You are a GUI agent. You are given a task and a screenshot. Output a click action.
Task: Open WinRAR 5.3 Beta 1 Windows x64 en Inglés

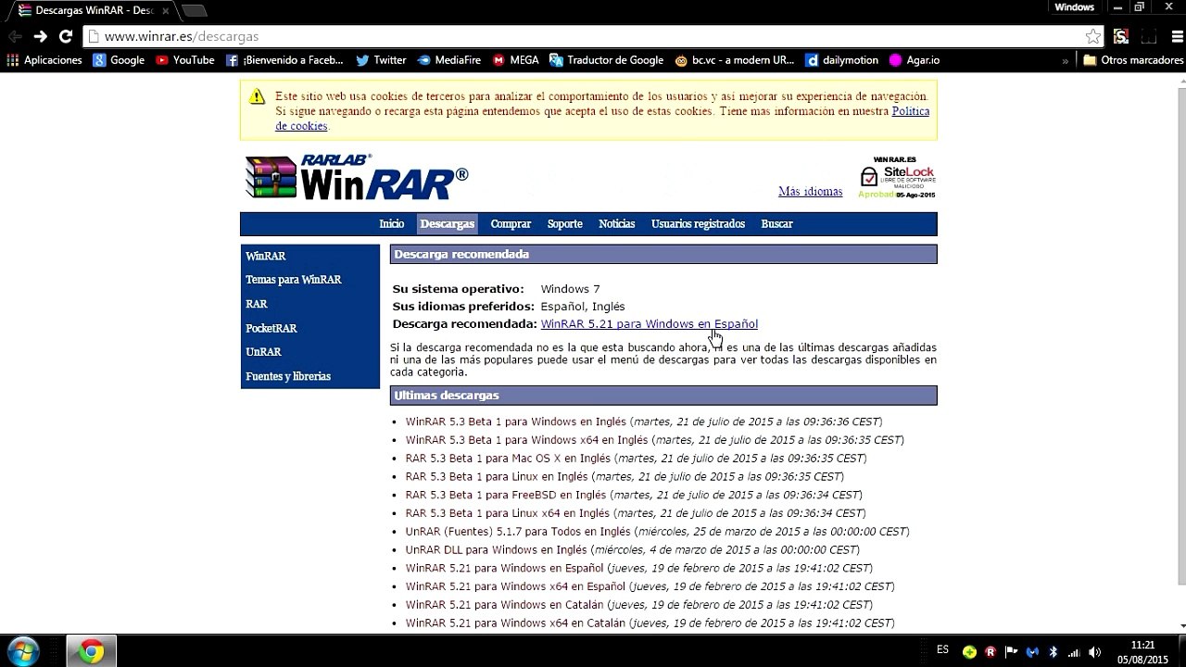(526, 440)
